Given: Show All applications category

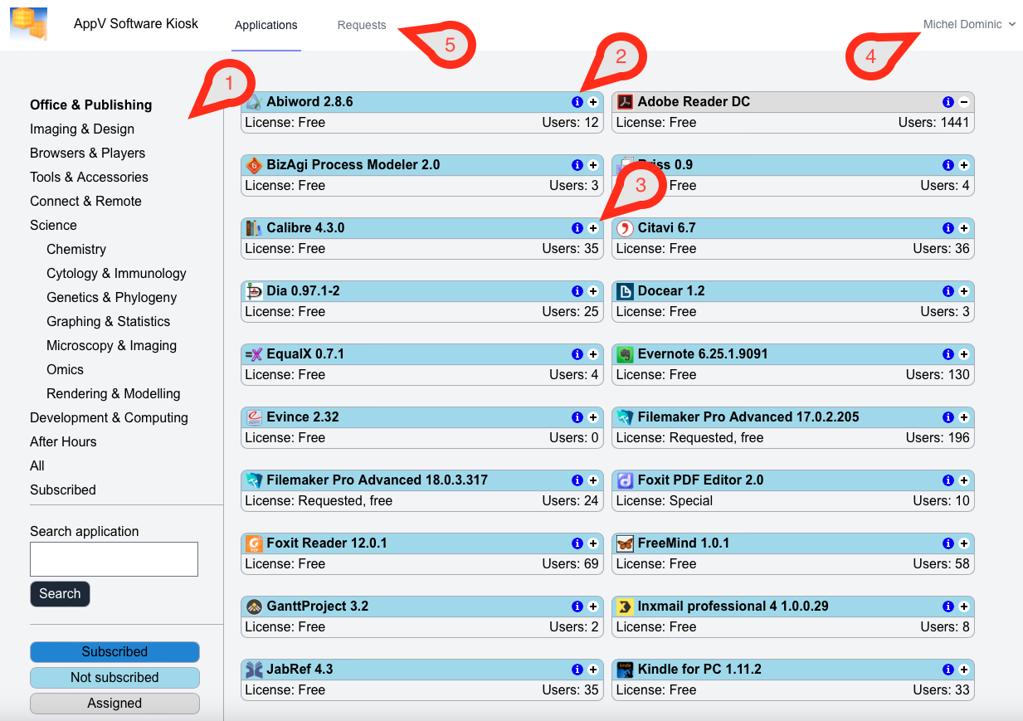Looking at the screenshot, I should click(x=37, y=465).
